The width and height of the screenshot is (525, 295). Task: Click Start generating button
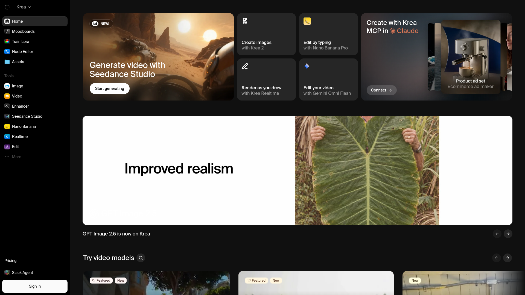click(x=110, y=88)
